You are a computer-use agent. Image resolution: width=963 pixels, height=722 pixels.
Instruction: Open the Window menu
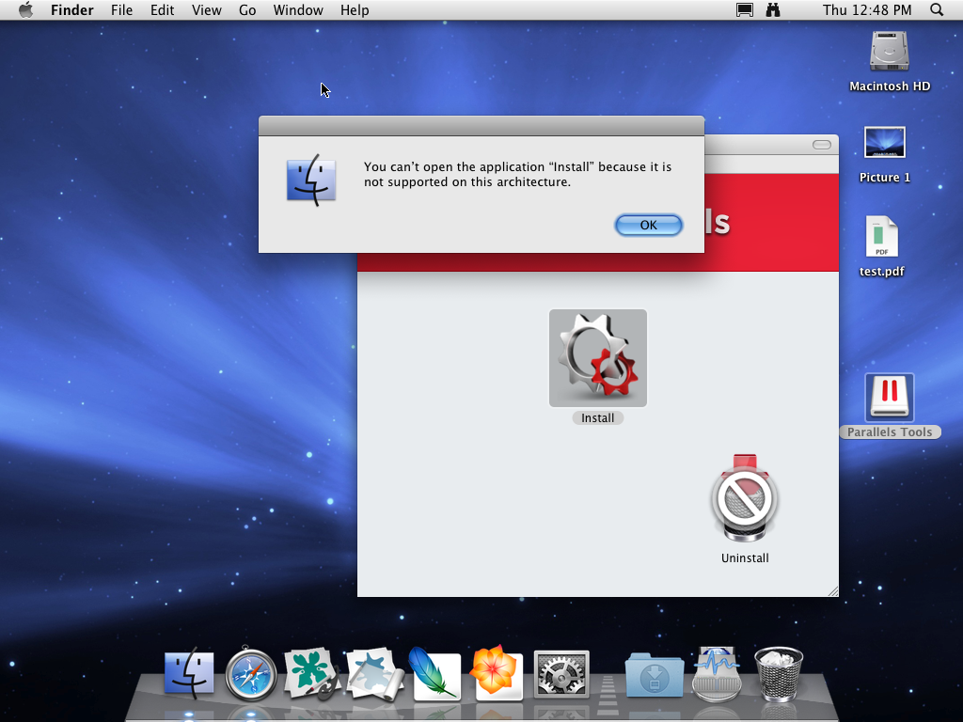[298, 10]
